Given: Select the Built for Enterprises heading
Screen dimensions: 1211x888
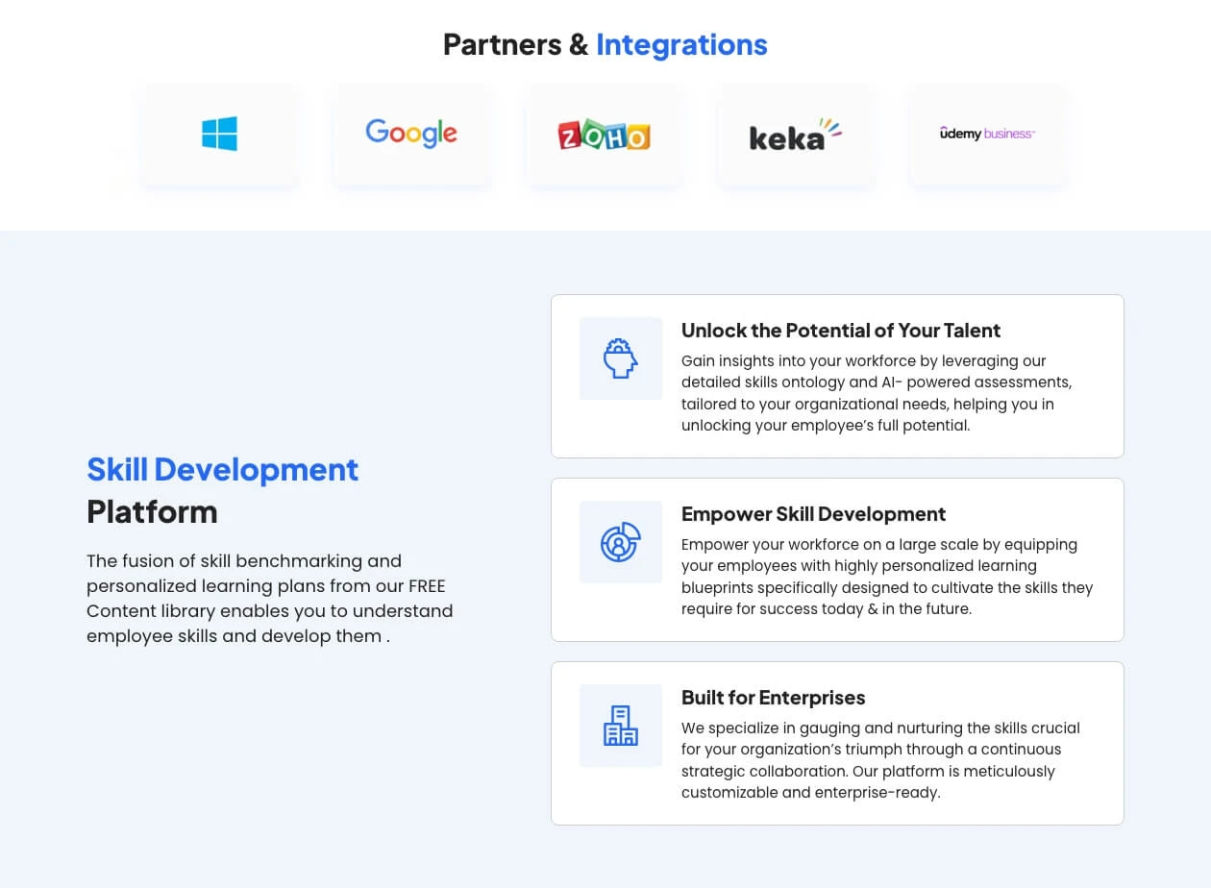Looking at the screenshot, I should click(773, 698).
